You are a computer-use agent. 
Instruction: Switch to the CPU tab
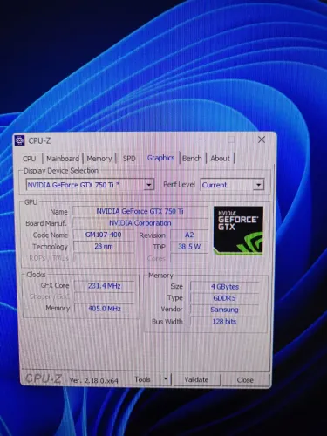click(30, 159)
